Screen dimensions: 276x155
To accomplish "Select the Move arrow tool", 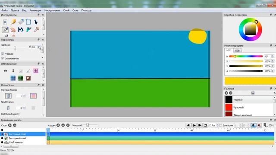I will [36, 22].
